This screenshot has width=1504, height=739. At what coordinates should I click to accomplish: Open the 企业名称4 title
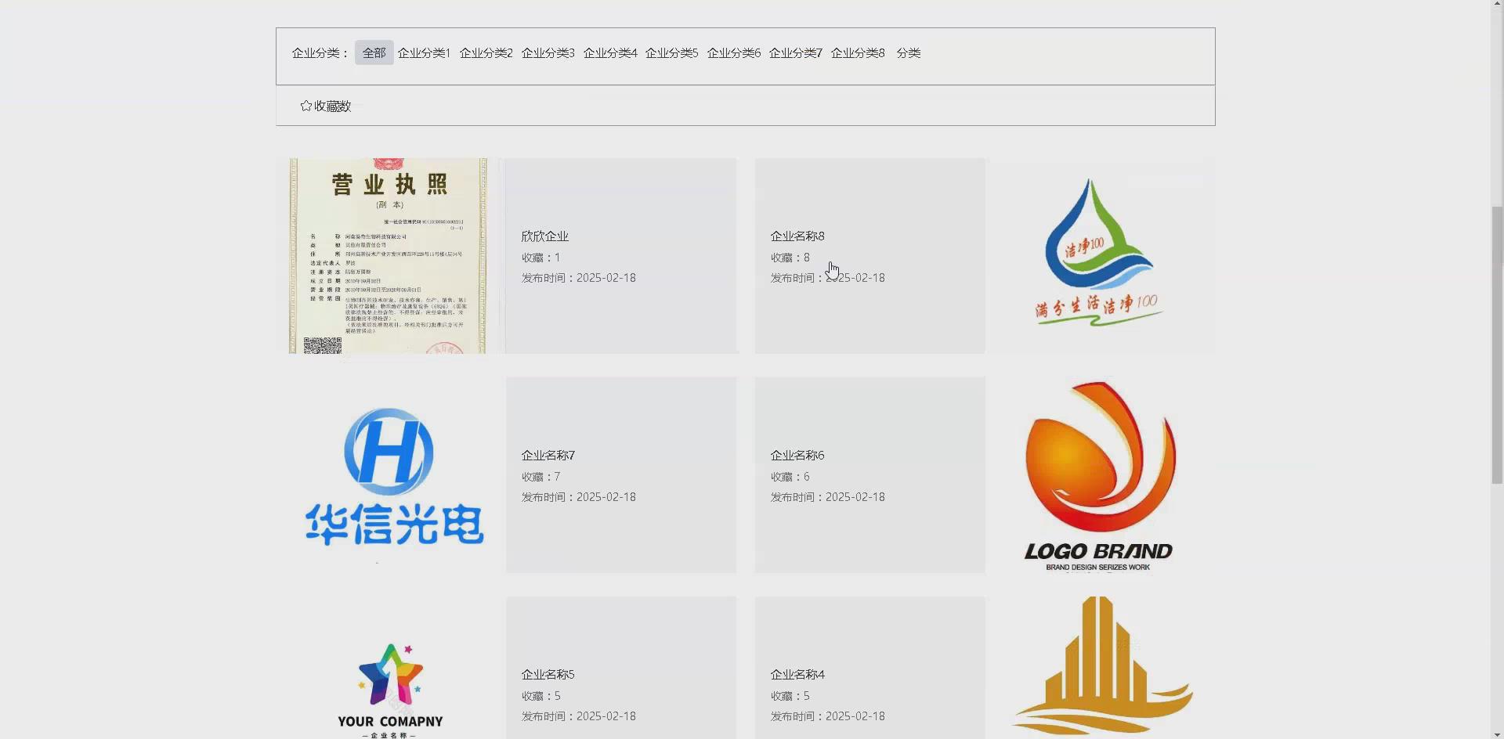click(x=797, y=674)
